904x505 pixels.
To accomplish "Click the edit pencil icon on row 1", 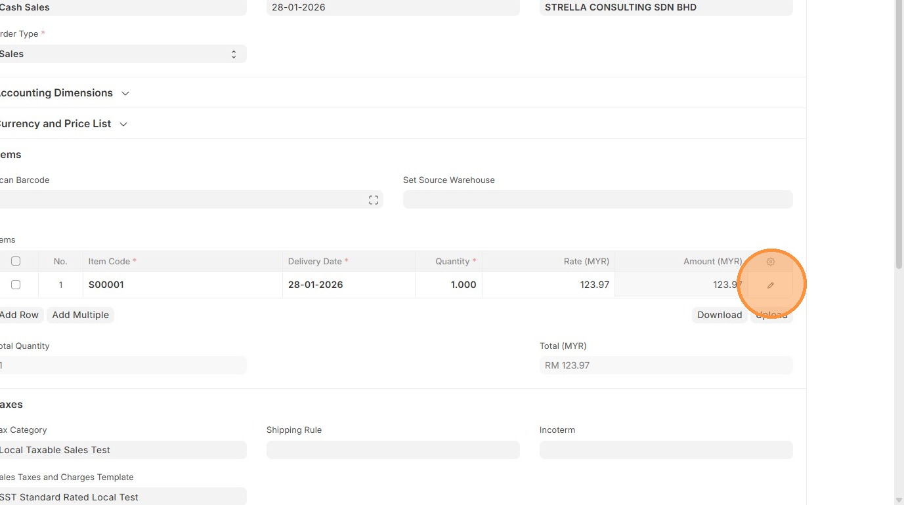I will 771,285.
